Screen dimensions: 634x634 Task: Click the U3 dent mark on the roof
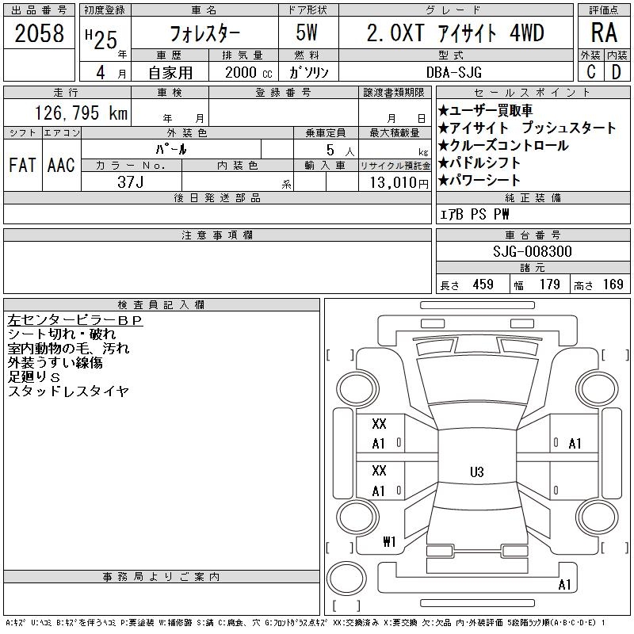476,472
